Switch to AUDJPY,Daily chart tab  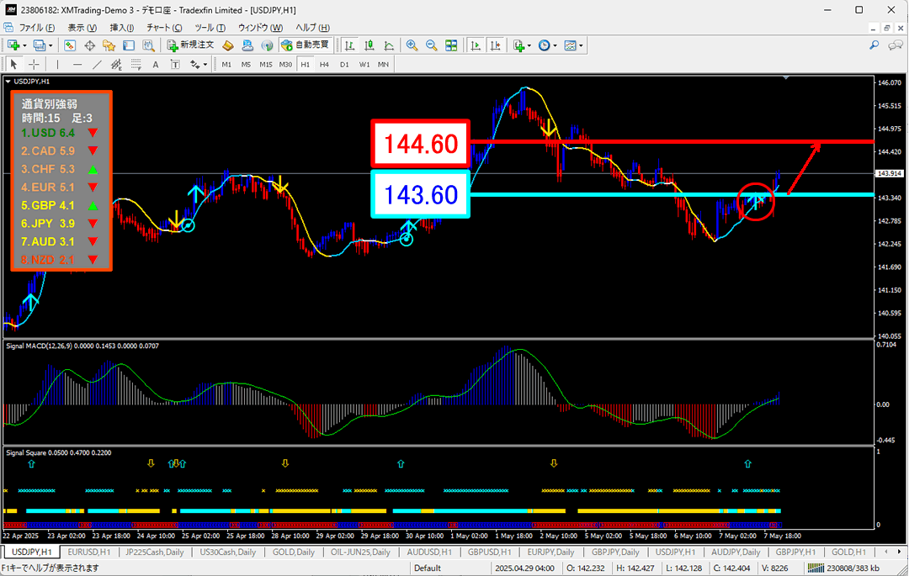736,552
